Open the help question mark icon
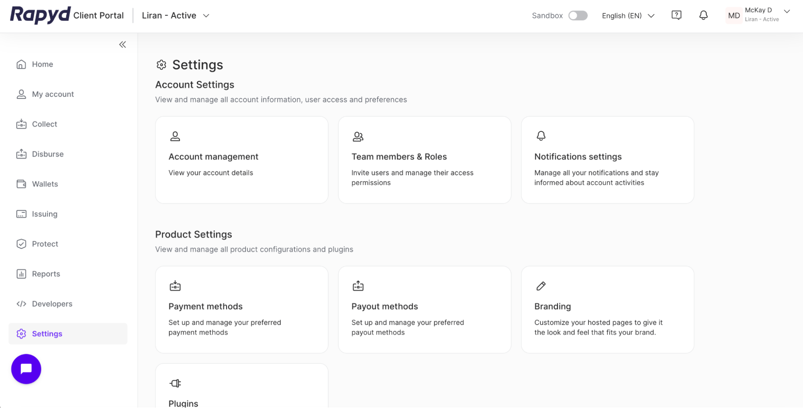The width and height of the screenshot is (803, 408). 676,15
